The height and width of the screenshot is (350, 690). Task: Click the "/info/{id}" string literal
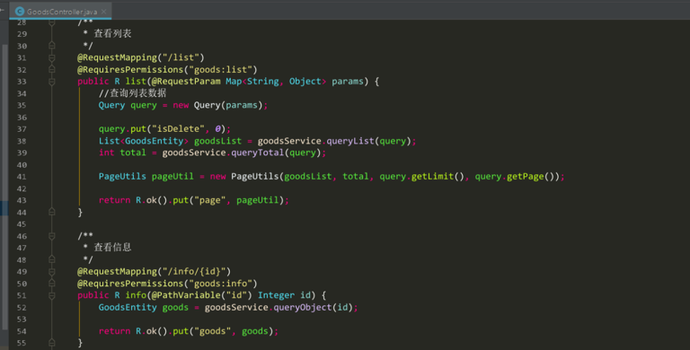194,271
